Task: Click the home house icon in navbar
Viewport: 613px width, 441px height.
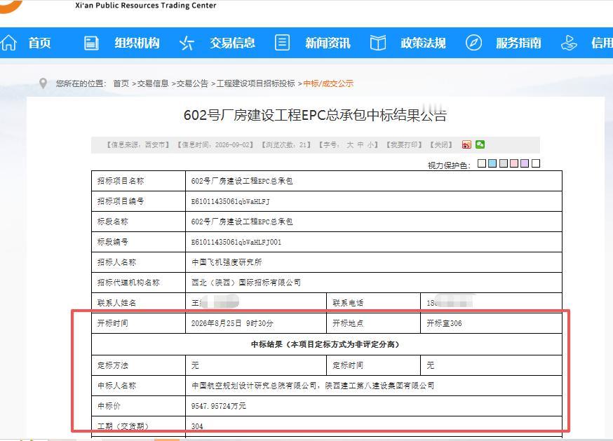Action: click(x=9, y=43)
